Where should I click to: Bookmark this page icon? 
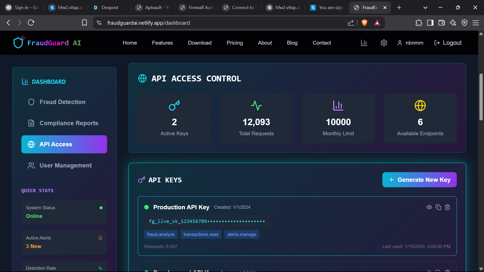84,23
